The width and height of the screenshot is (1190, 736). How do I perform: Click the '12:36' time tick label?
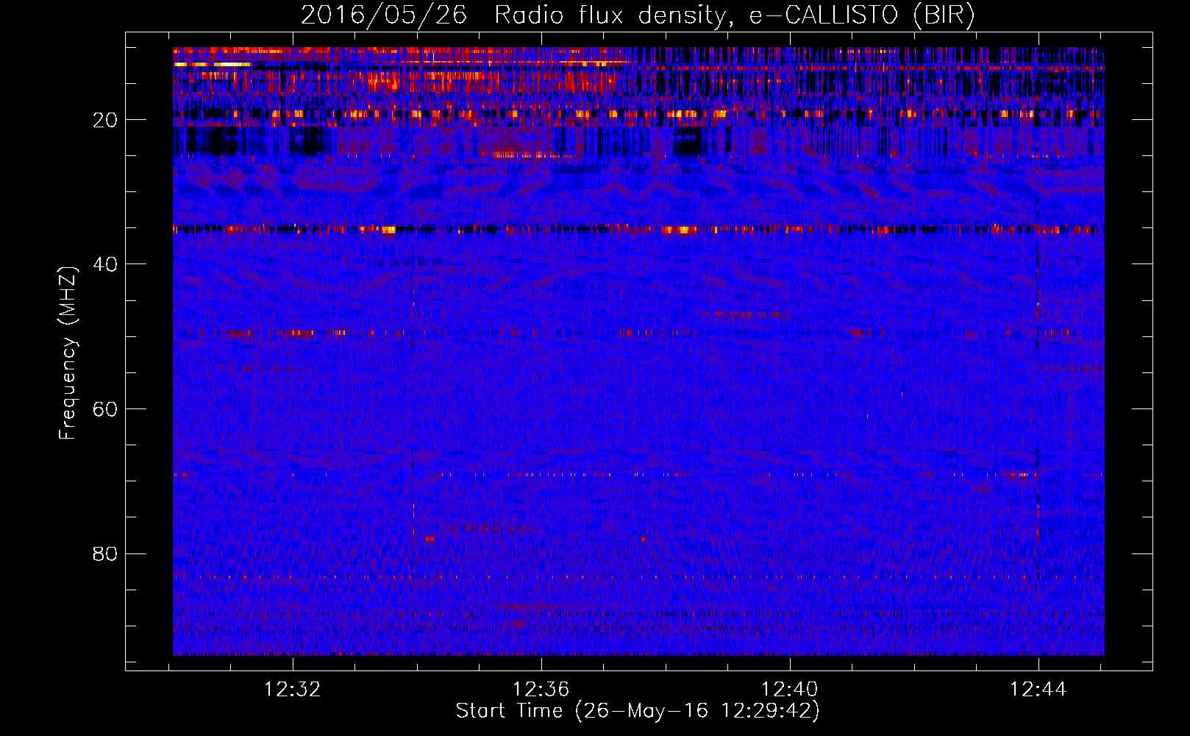pos(541,690)
